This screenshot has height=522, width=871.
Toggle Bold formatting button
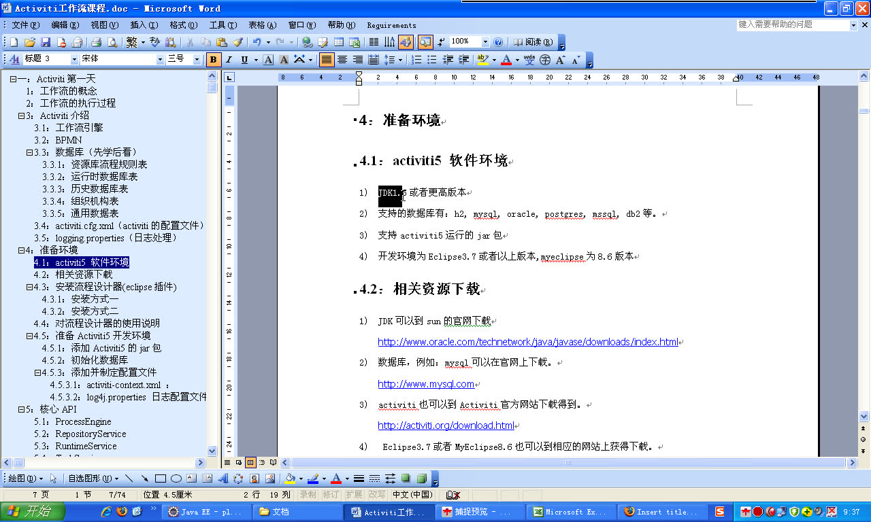tap(214, 60)
